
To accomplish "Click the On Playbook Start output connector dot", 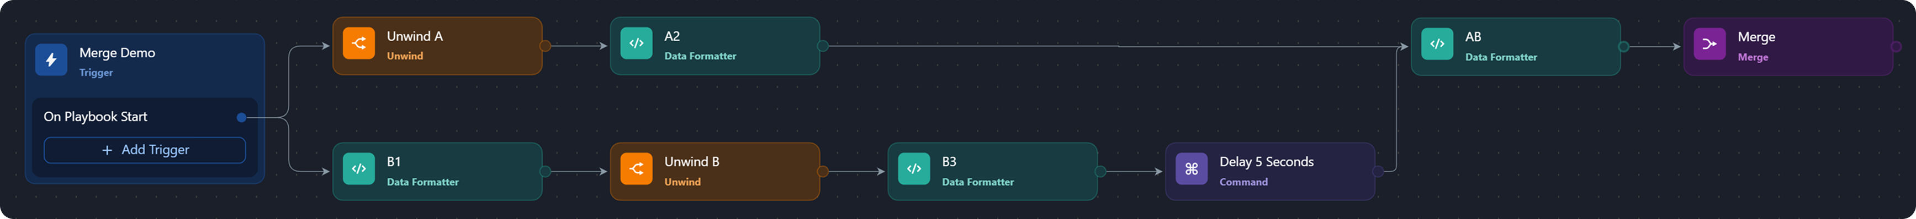I will [241, 117].
